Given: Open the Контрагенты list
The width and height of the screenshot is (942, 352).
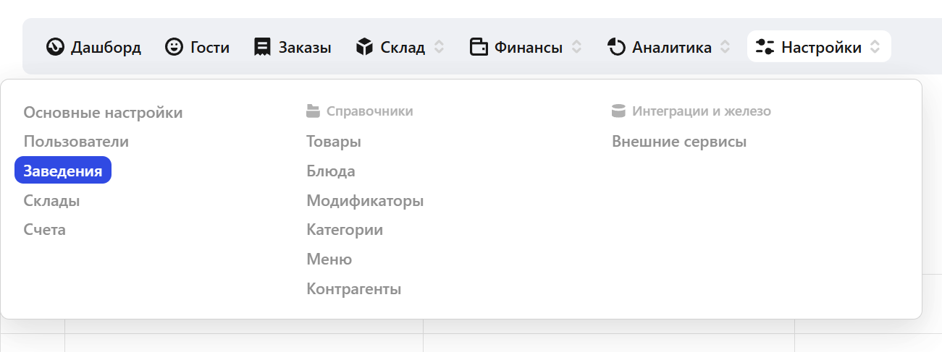Looking at the screenshot, I should (x=354, y=289).
